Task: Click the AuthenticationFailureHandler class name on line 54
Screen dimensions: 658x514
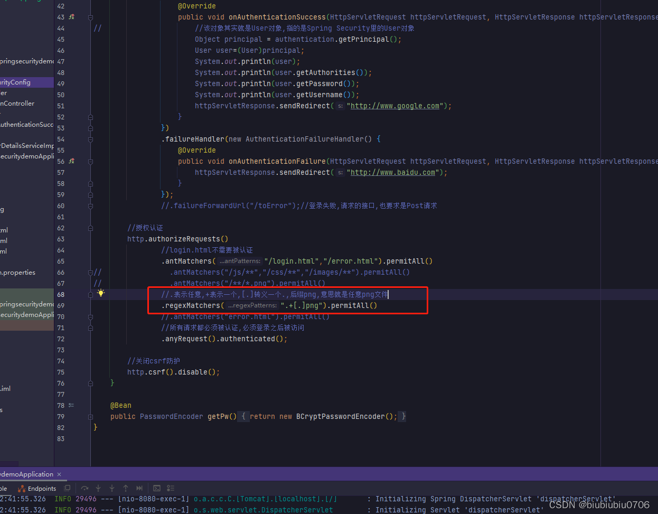Action: [x=305, y=139]
